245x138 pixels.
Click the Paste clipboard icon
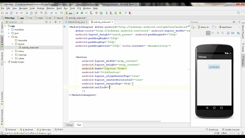36,13
